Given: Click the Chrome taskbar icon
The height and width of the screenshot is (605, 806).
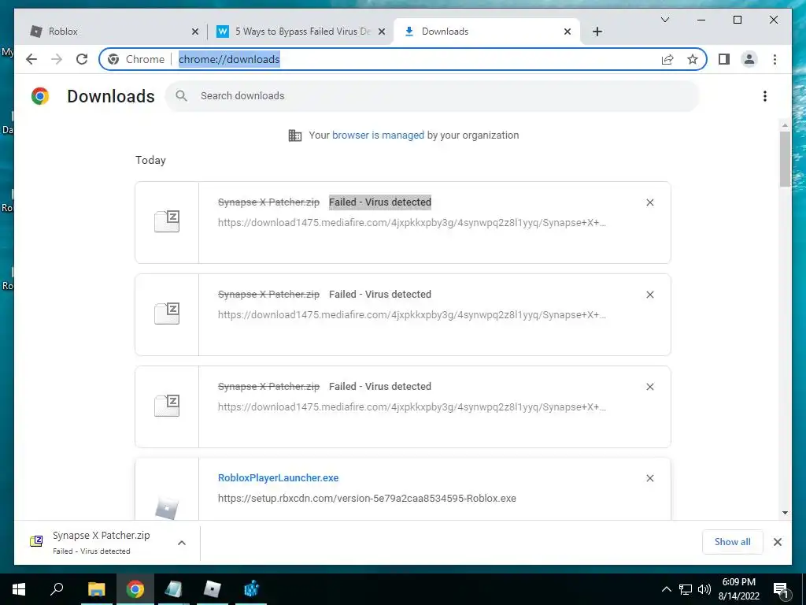Looking at the screenshot, I should pos(135,589).
